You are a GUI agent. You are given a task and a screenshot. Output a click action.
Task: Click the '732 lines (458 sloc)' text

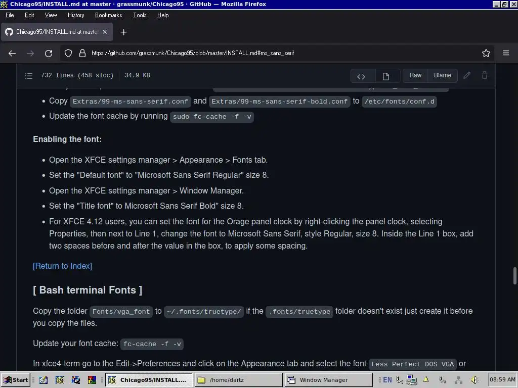coord(77,75)
